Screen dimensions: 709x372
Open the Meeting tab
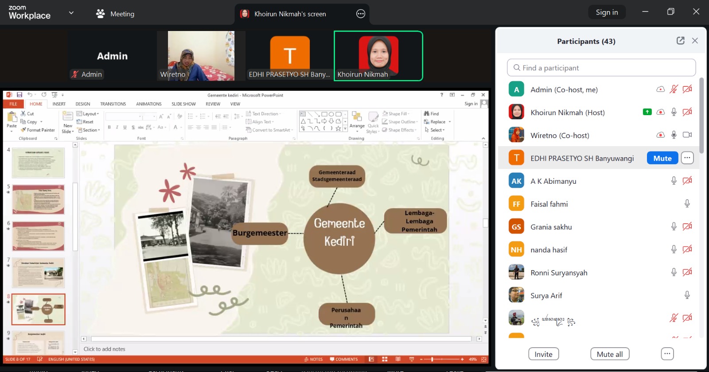115,14
